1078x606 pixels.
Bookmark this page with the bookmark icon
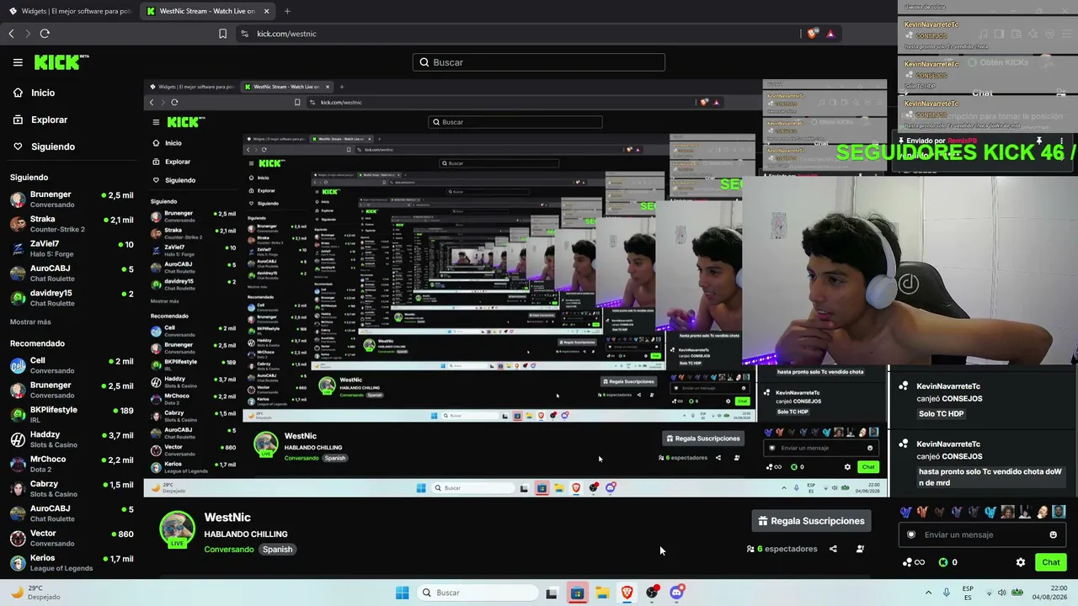pos(222,34)
